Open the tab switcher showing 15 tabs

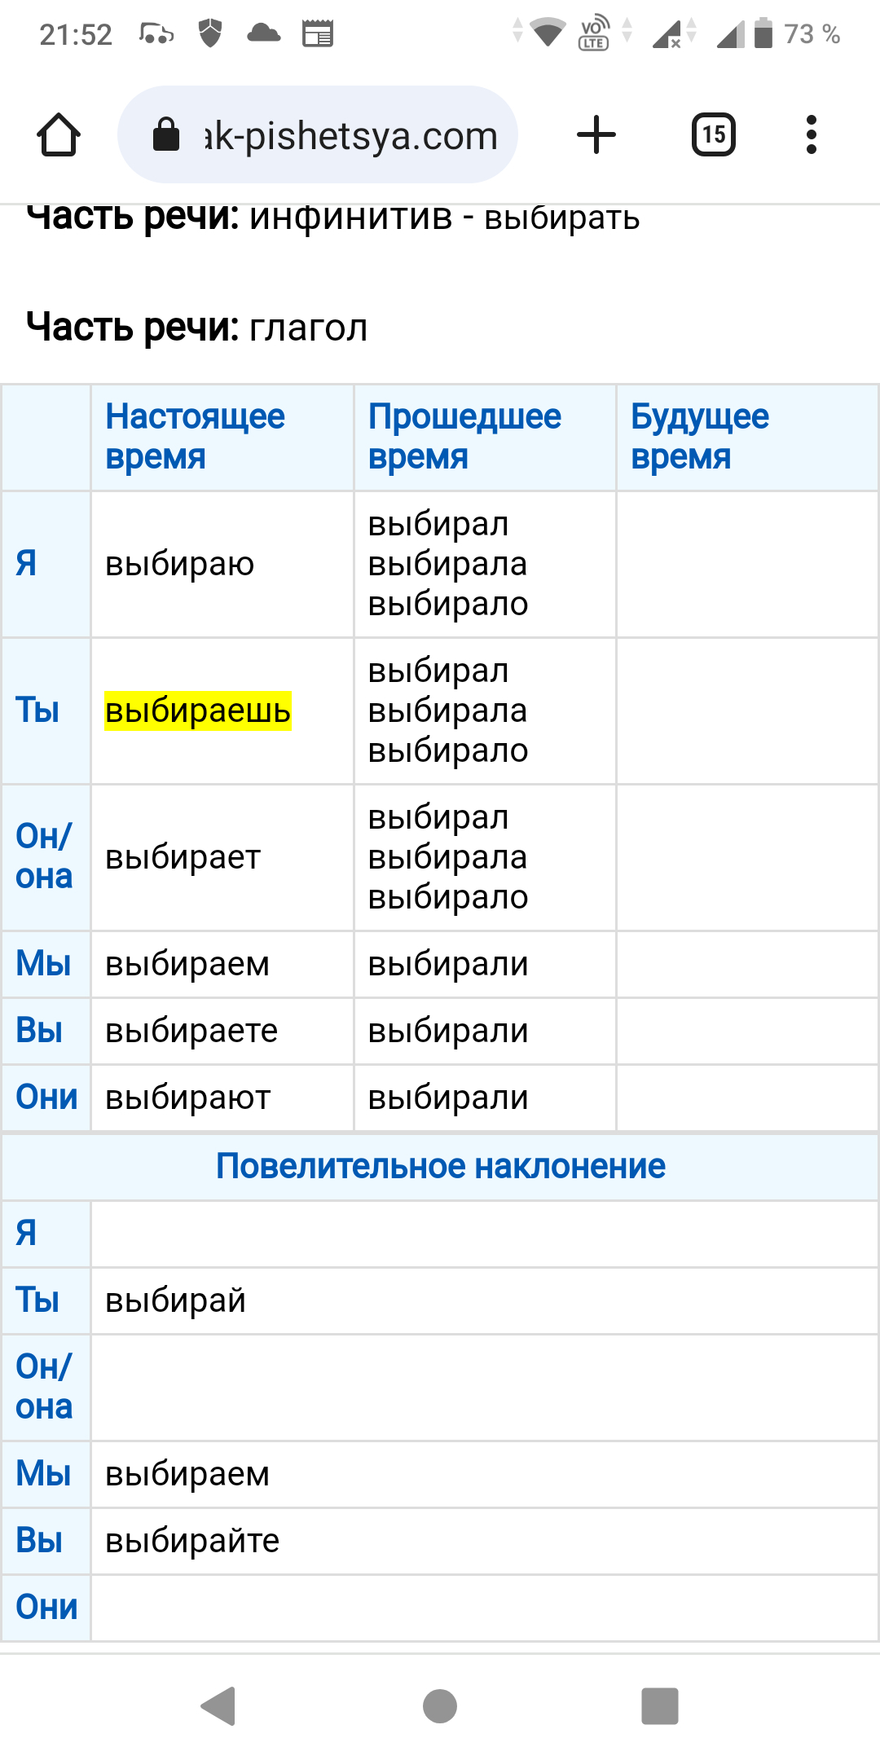[x=714, y=134]
